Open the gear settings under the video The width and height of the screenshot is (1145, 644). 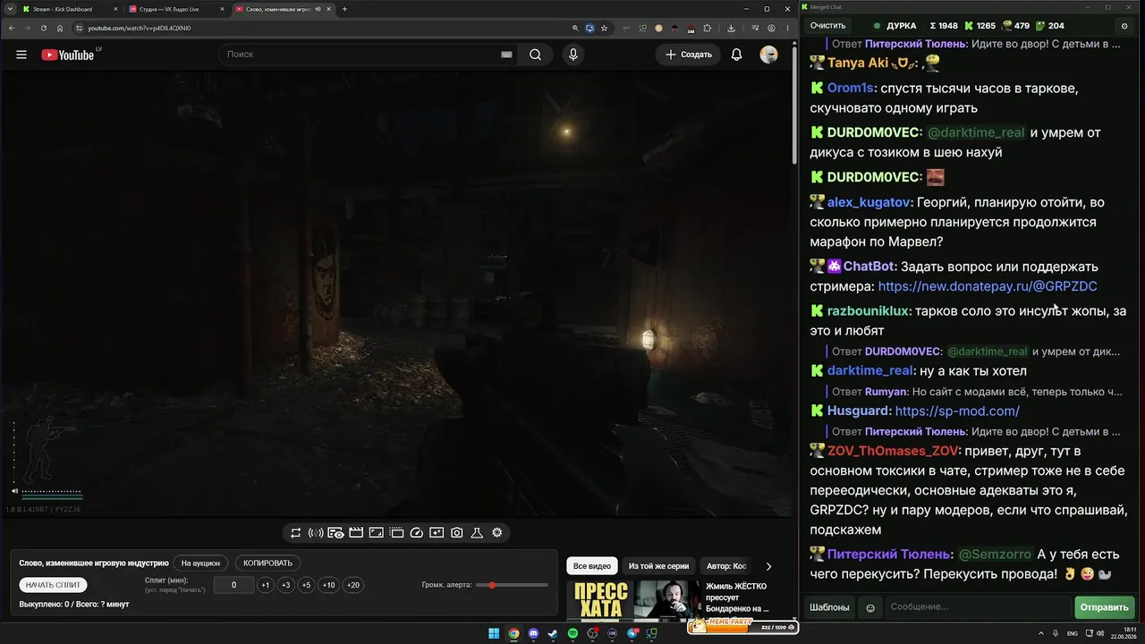pyautogui.click(x=497, y=533)
